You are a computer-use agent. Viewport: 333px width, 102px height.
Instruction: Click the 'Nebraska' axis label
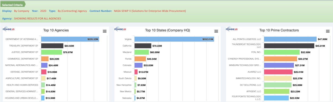point(127,98)
